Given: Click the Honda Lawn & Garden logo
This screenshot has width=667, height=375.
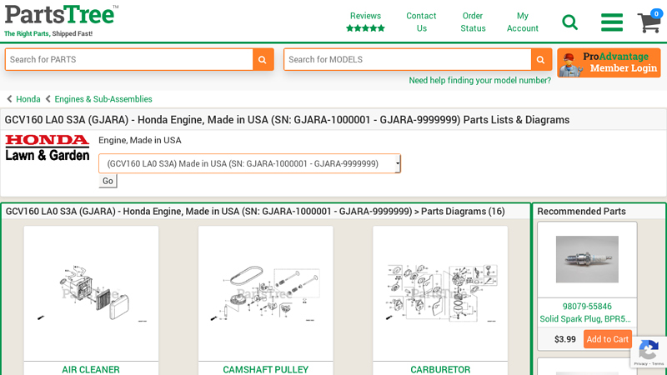Looking at the screenshot, I should tap(48, 147).
